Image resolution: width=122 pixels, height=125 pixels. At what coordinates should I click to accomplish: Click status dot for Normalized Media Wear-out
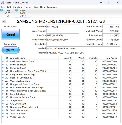coord(3,107)
